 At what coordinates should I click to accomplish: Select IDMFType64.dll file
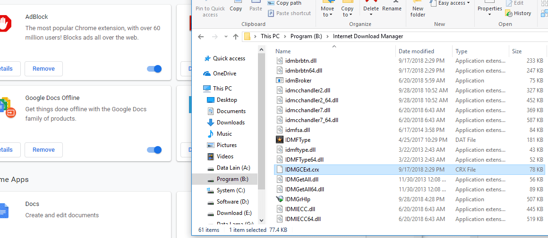tap(409, 160)
